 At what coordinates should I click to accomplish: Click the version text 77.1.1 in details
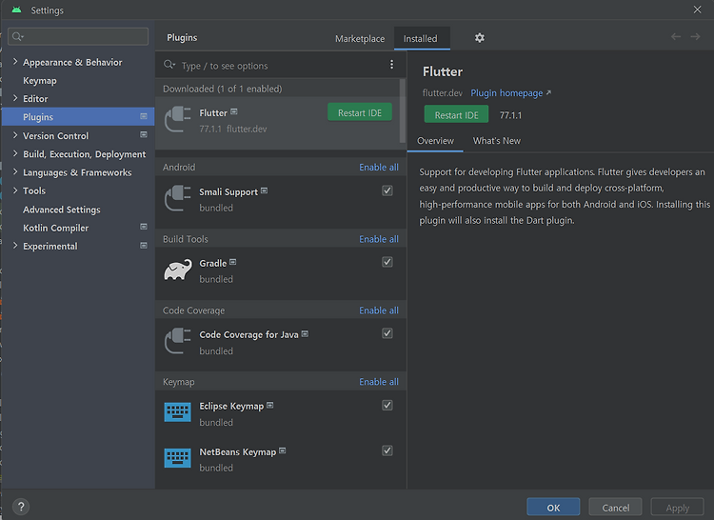510,115
